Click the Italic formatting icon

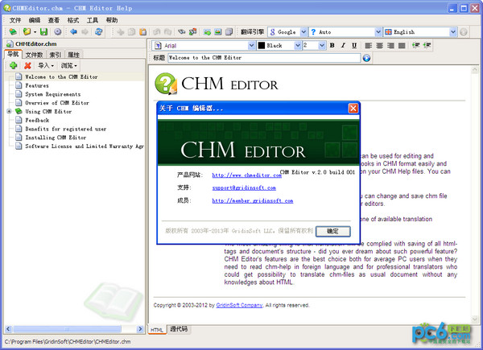click(345, 46)
